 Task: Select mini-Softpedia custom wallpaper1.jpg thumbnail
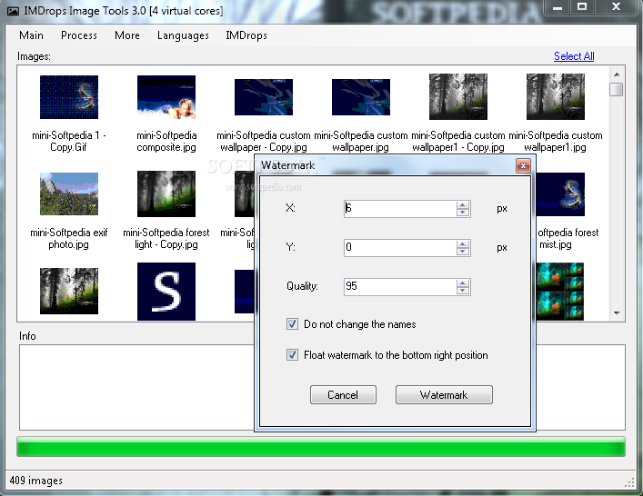(556, 96)
